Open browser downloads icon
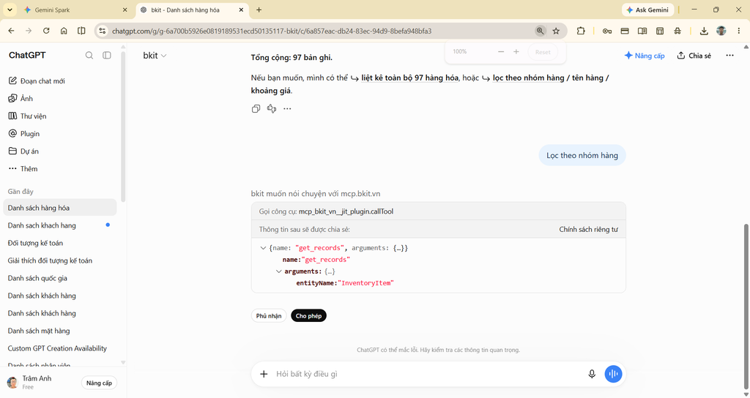 click(704, 31)
